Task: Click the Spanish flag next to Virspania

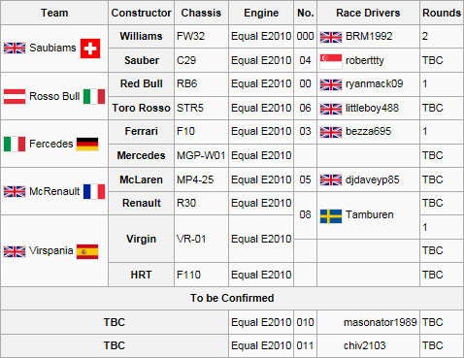Action: point(87,251)
